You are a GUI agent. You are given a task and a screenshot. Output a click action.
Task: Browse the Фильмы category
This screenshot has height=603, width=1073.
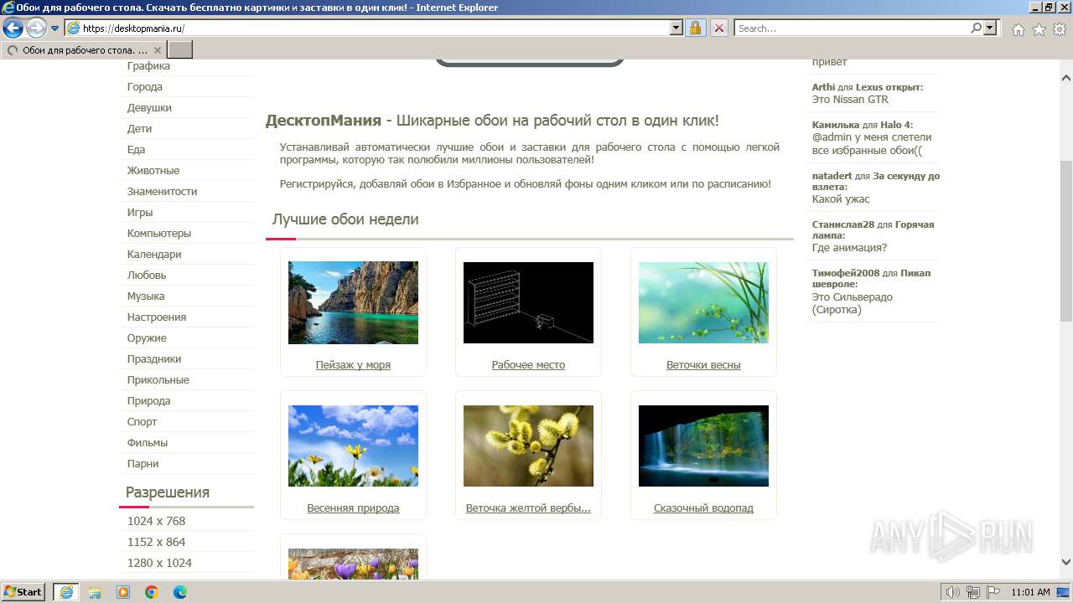tap(148, 443)
